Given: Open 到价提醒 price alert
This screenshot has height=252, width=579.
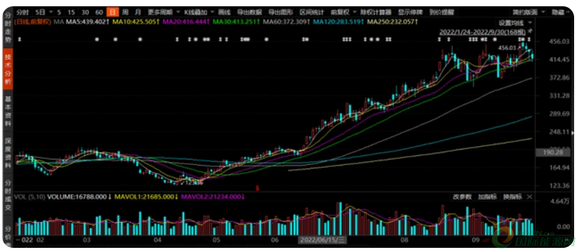Looking at the screenshot, I should (x=442, y=12).
